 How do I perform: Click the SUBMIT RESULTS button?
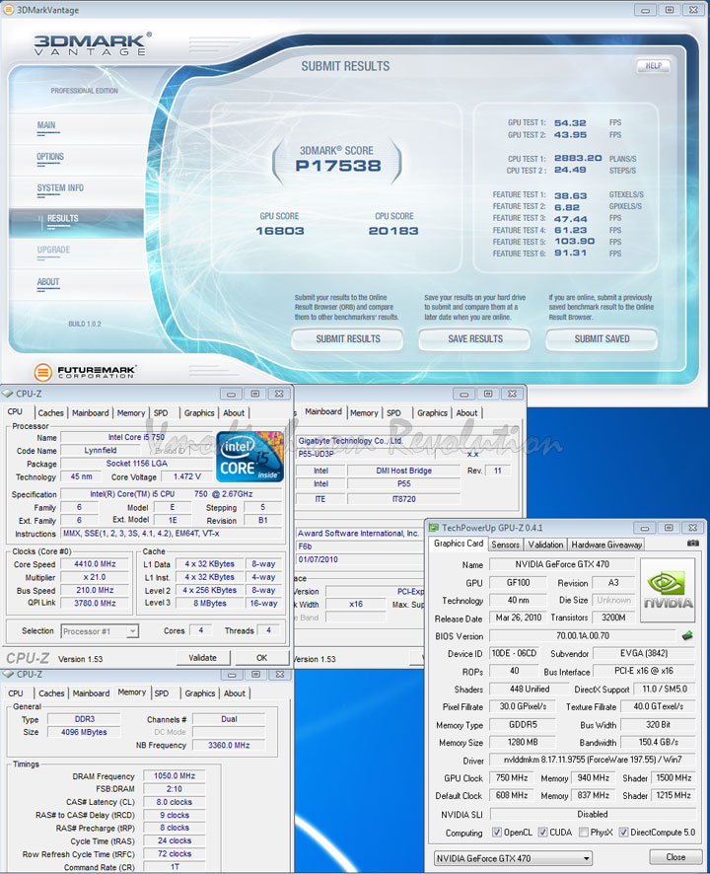(348, 339)
